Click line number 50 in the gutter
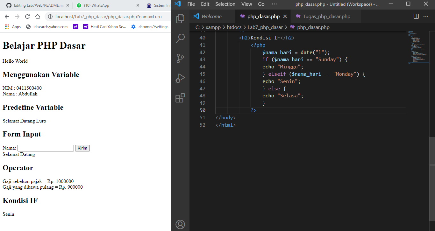Screen dimensions: 435x231 point(202,110)
